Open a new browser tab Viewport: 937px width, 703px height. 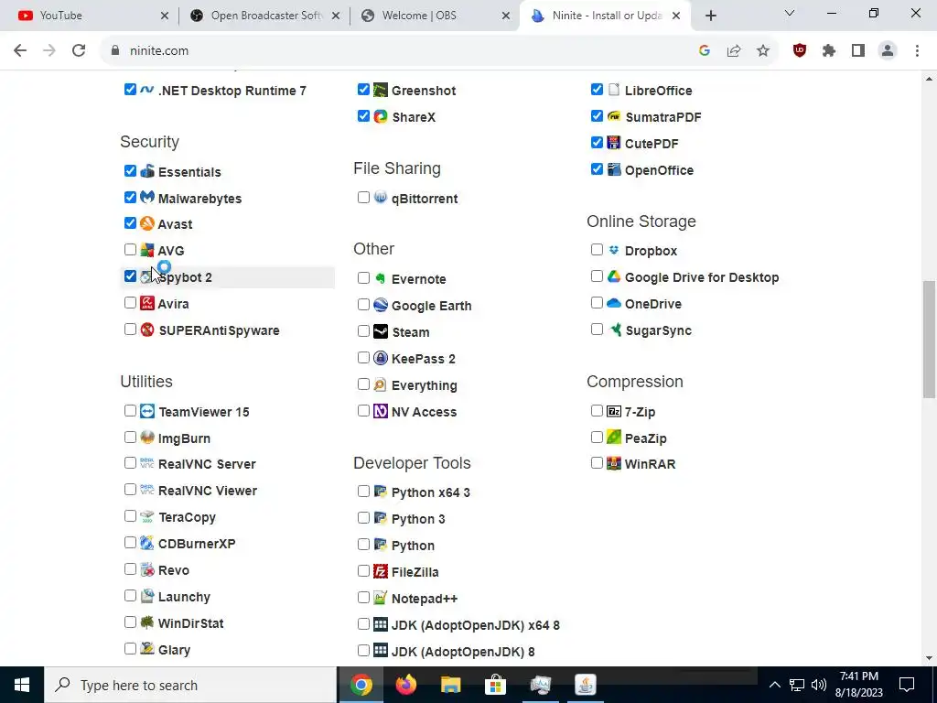(710, 16)
